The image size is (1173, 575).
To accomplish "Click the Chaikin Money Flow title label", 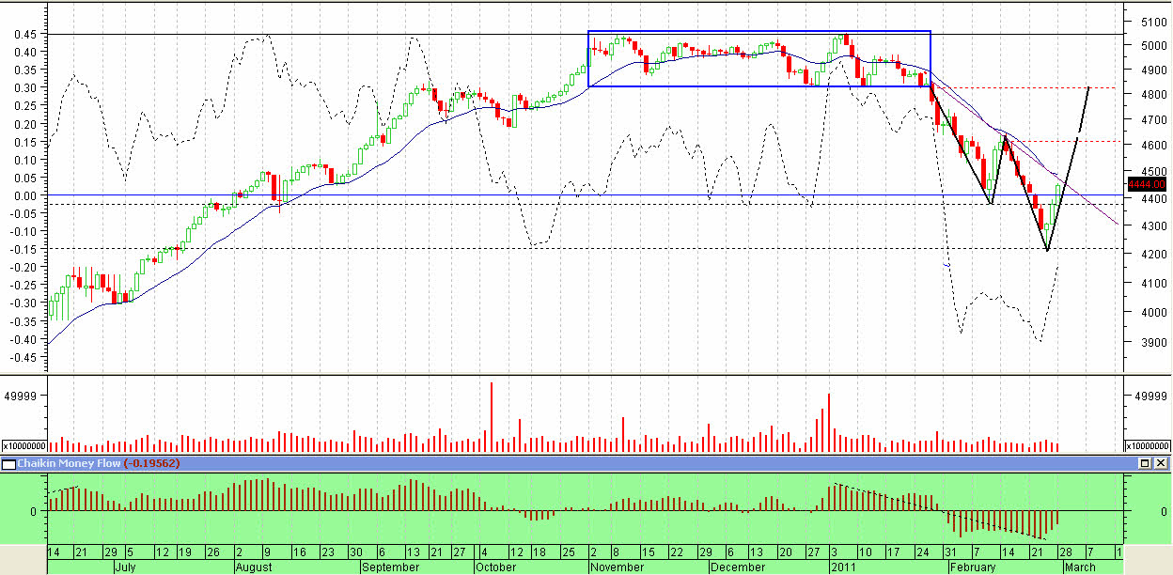I will pyautogui.click(x=69, y=464).
